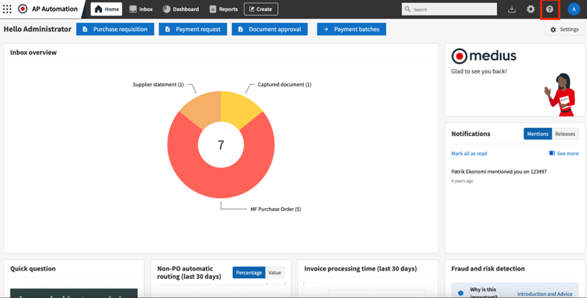Image resolution: width=587 pixels, height=298 pixels.
Task: Click the Medius logo in welcome card
Action: (484, 56)
